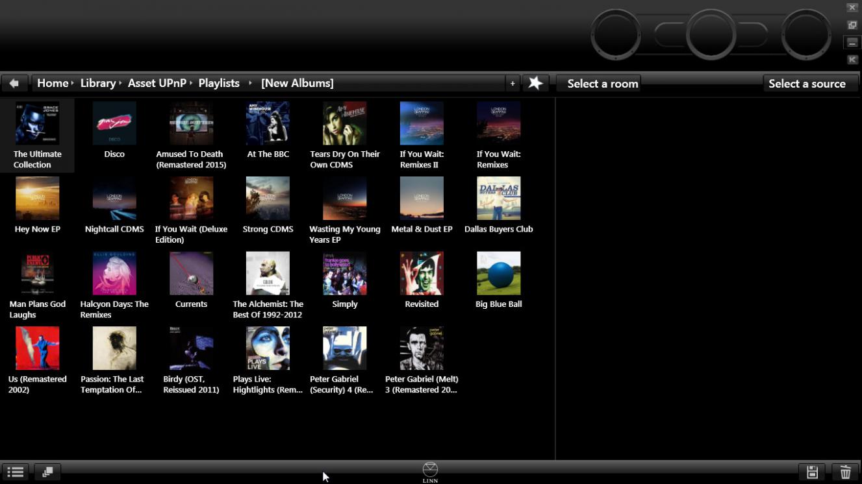The width and height of the screenshot is (862, 484).
Task: Navigate to Library in the breadcrumb
Action: click(97, 83)
